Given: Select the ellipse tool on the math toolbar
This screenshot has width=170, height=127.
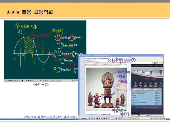Looking at the screenshot, I should pyautogui.click(x=54, y=81).
